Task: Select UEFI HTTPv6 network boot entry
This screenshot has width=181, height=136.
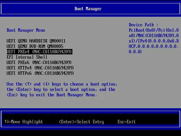Action: (40, 73)
